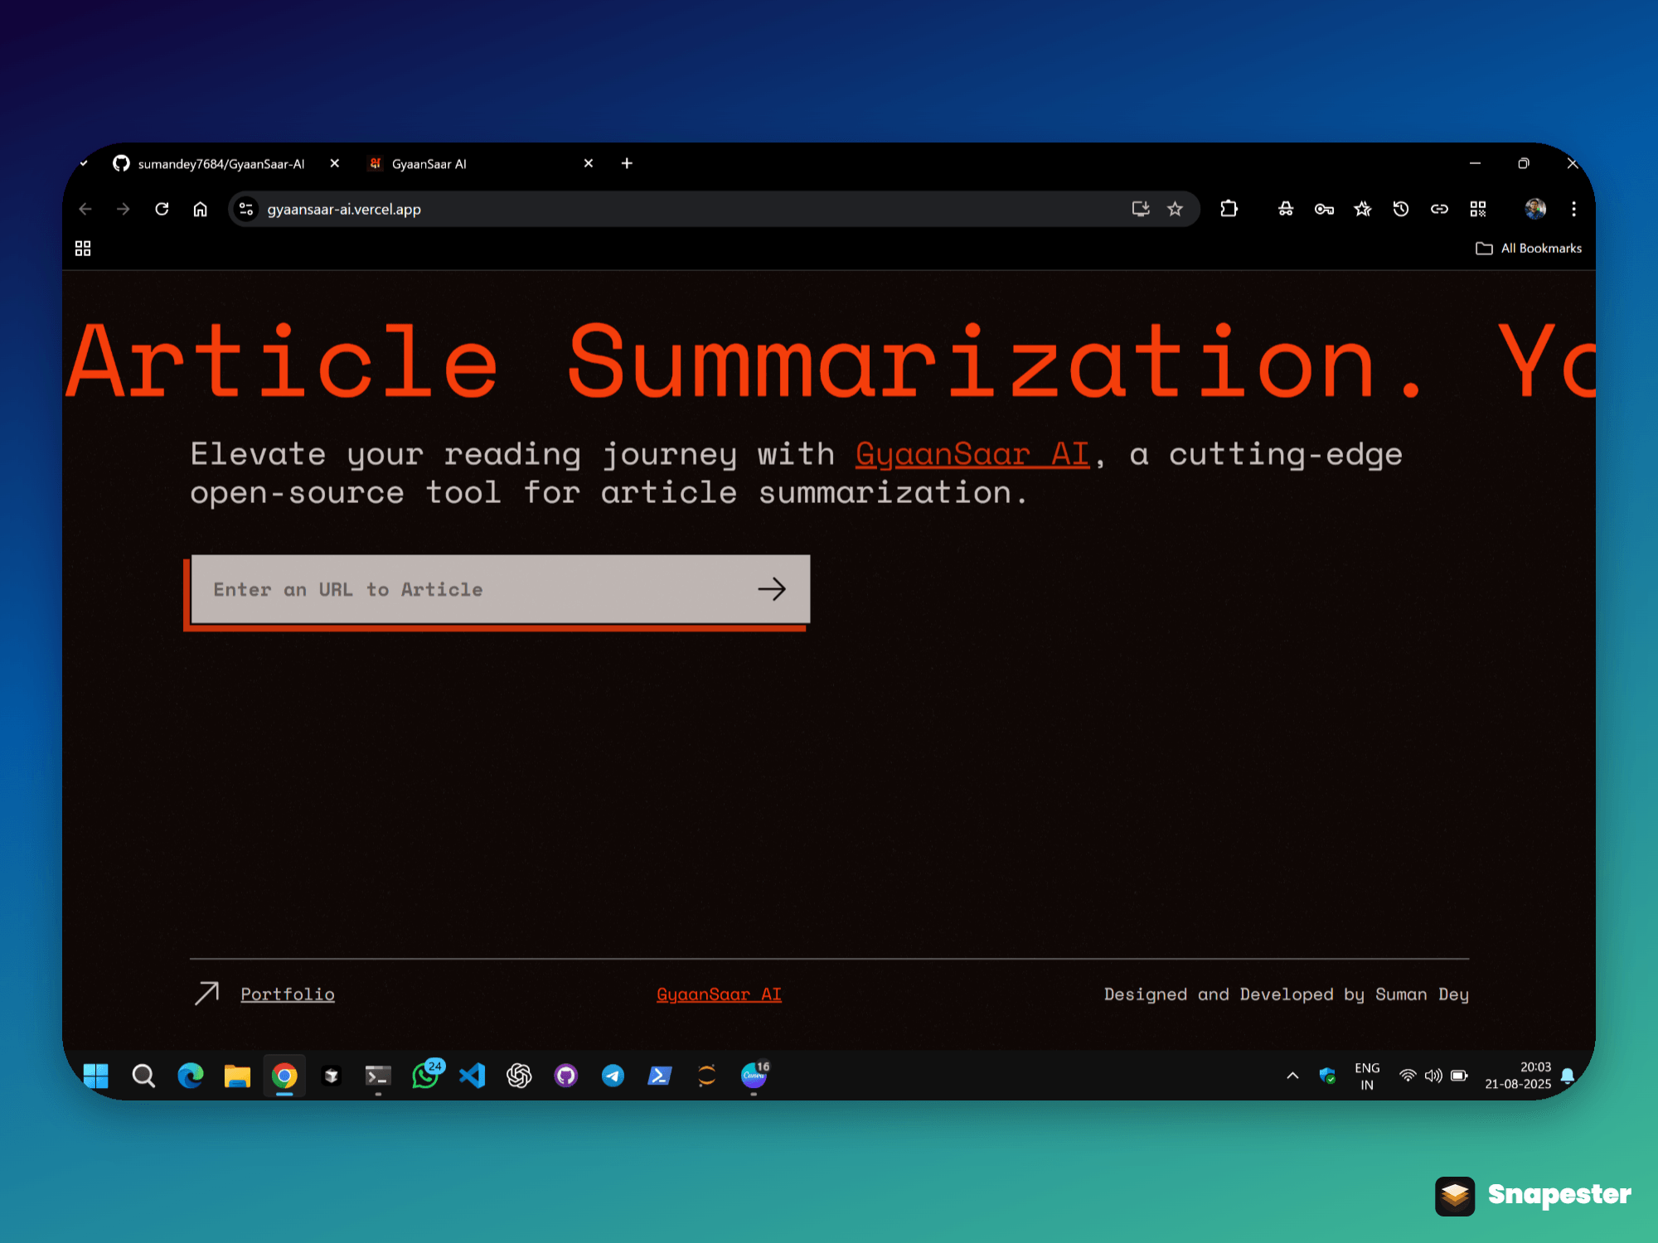The height and width of the screenshot is (1243, 1658).
Task: Open Windows Search on the taskbar
Action: click(x=143, y=1076)
